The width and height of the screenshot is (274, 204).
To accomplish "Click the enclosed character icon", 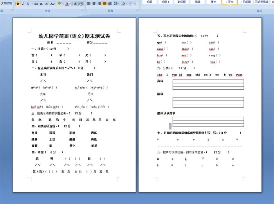I will (81, 4).
